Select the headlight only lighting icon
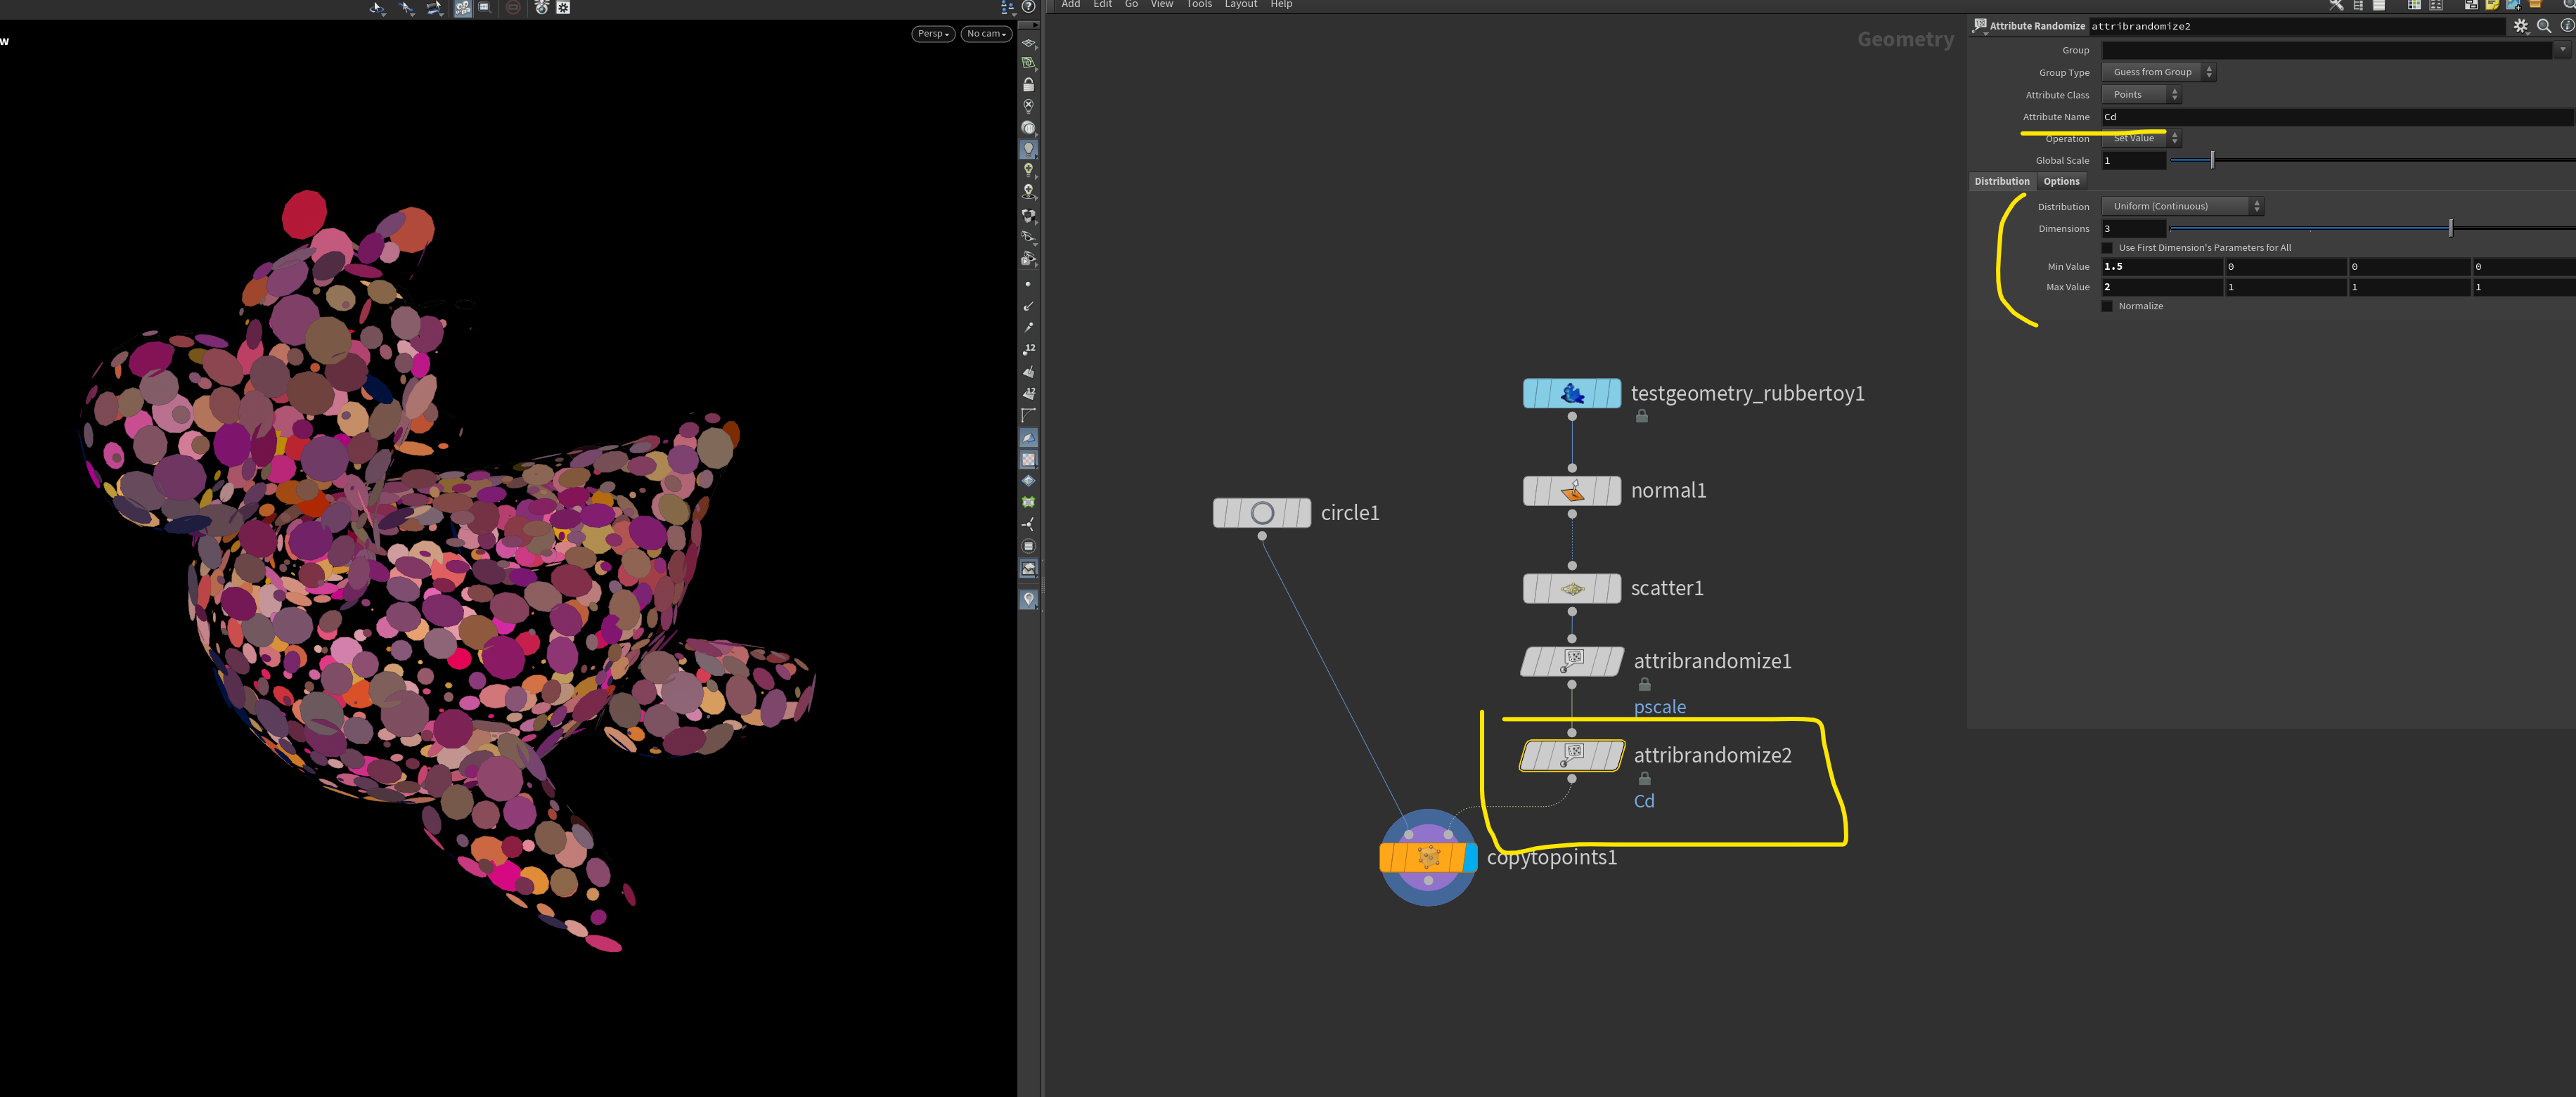The width and height of the screenshot is (2576, 1097). pyautogui.click(x=1028, y=128)
